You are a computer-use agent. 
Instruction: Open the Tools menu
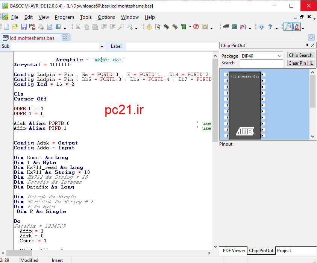coord(86,17)
